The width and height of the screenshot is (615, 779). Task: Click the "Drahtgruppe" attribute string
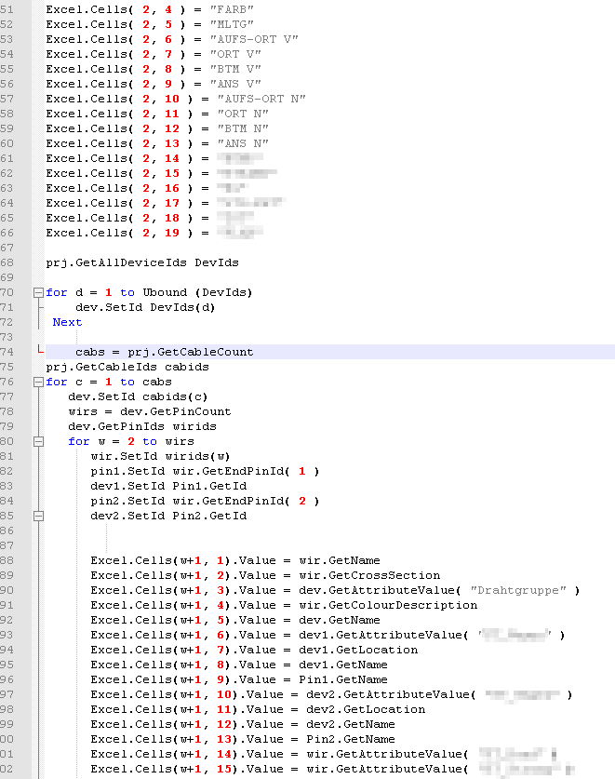pos(522,590)
